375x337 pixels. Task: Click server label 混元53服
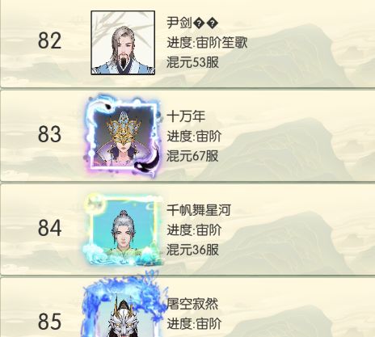[192, 62]
